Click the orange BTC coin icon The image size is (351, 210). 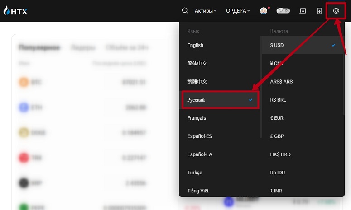24,82
